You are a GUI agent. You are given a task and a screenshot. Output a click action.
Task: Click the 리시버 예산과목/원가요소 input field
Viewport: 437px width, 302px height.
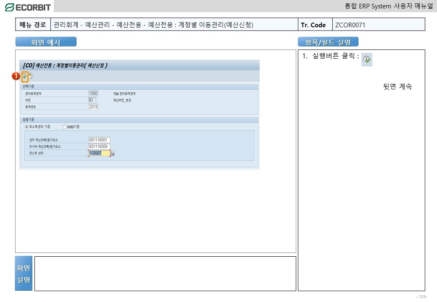(99, 146)
